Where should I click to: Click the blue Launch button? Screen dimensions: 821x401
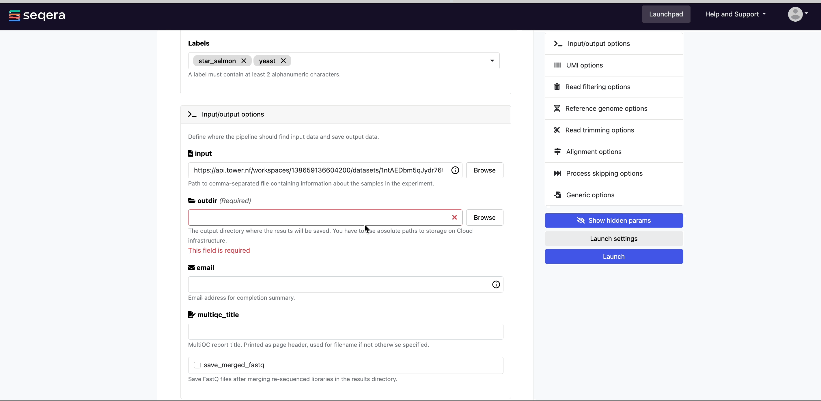click(613, 256)
